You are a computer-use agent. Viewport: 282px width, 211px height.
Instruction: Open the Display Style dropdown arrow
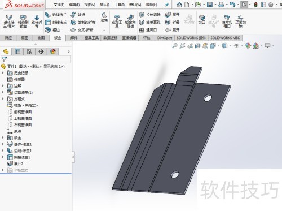(x=230, y=46)
